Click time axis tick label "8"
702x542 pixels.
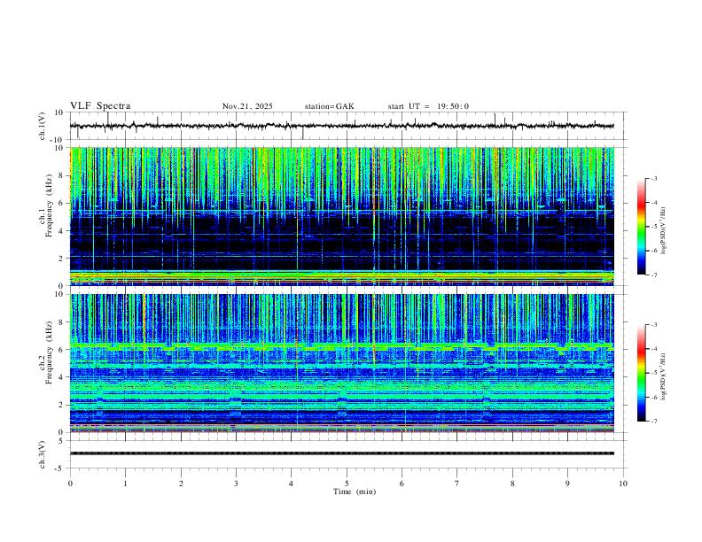click(x=512, y=484)
